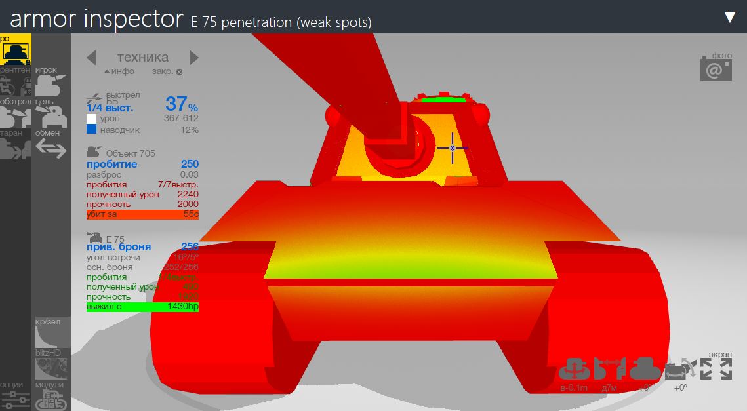Click the 37% penetration chance value
The width and height of the screenshot is (747, 411).
(182, 104)
